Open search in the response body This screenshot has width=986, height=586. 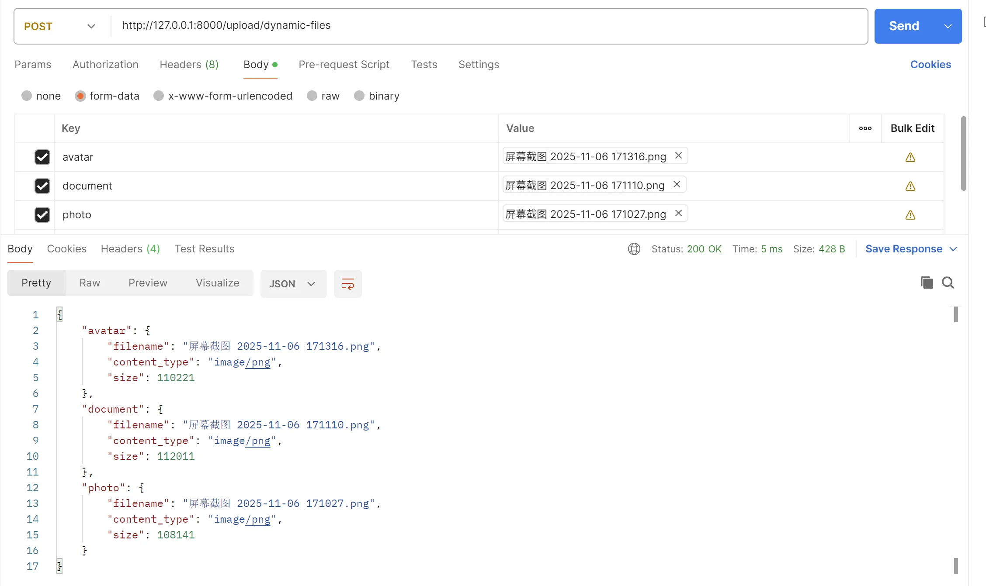(948, 283)
